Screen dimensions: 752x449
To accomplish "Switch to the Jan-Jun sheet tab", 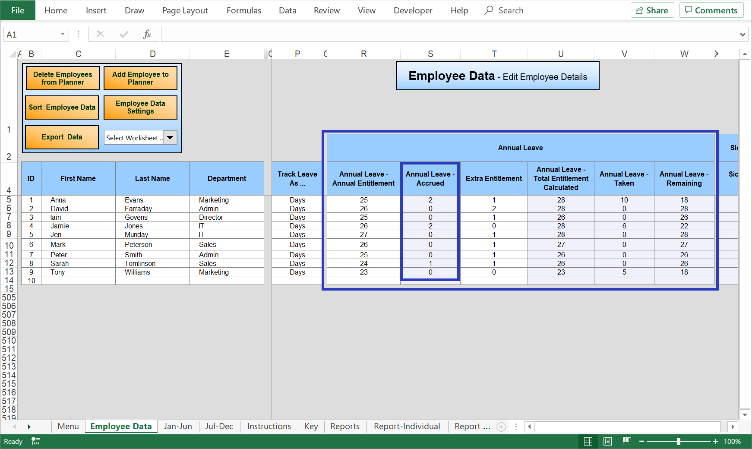I will pos(177,427).
